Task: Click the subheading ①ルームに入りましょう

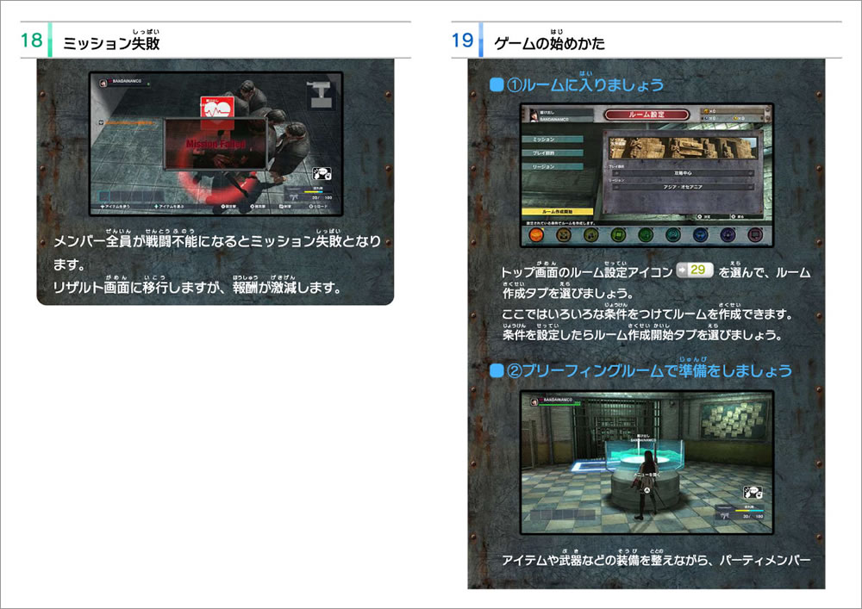Action: click(585, 84)
